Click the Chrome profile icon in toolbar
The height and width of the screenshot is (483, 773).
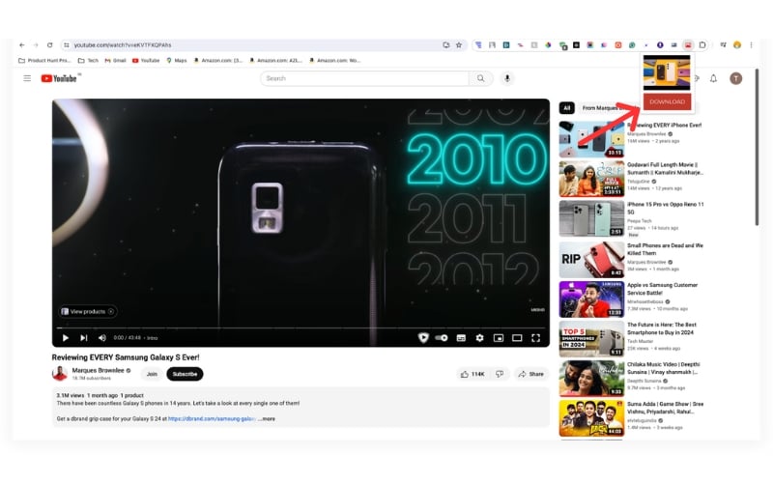(x=737, y=44)
